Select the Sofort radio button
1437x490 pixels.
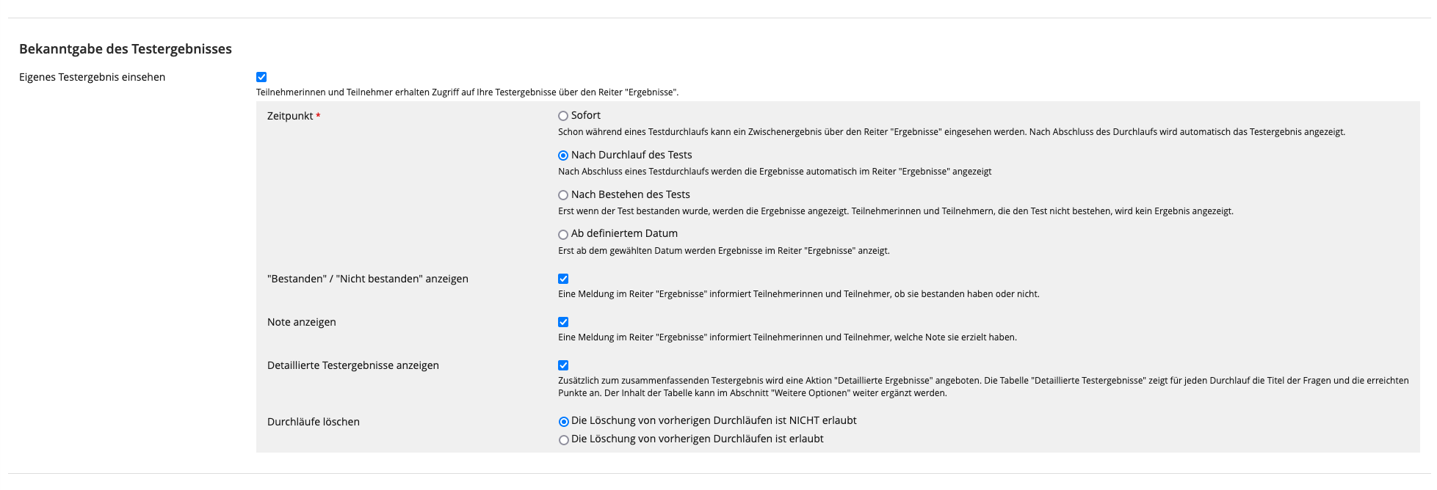point(563,116)
